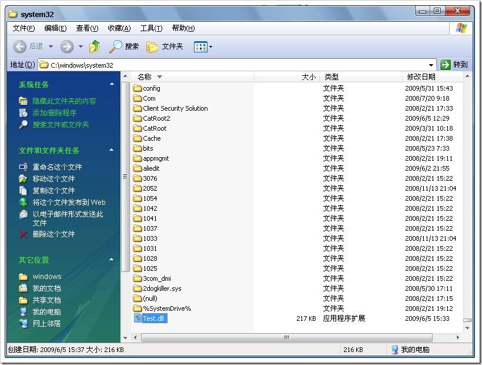Image resolution: width=482 pixels, height=365 pixels.
Task: Open the 工具(T) menu
Action: pyautogui.click(x=151, y=28)
